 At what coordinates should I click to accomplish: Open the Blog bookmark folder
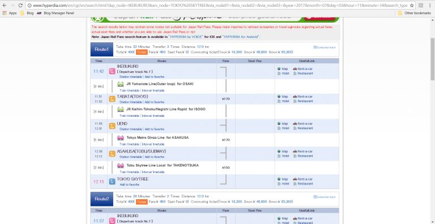tap(27, 13)
